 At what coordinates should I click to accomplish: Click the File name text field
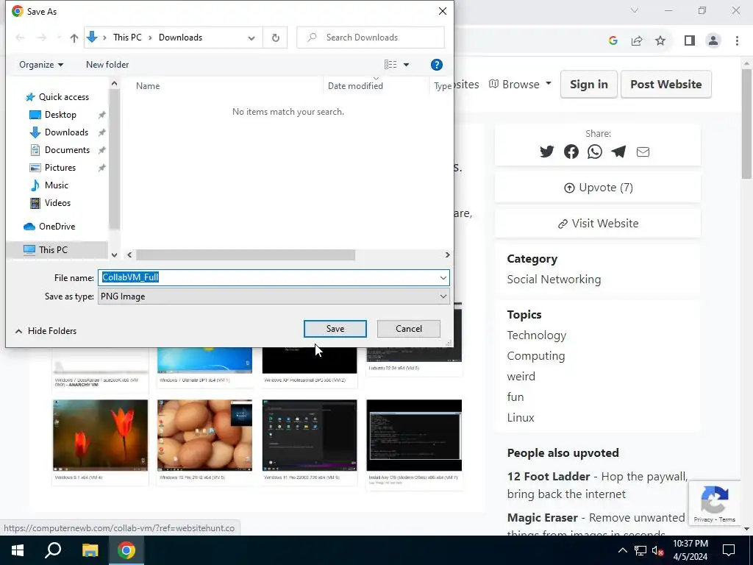(x=268, y=277)
